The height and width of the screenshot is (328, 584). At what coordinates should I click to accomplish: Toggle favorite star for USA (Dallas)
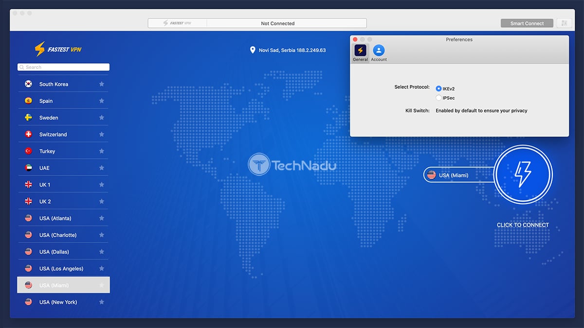[x=102, y=252]
